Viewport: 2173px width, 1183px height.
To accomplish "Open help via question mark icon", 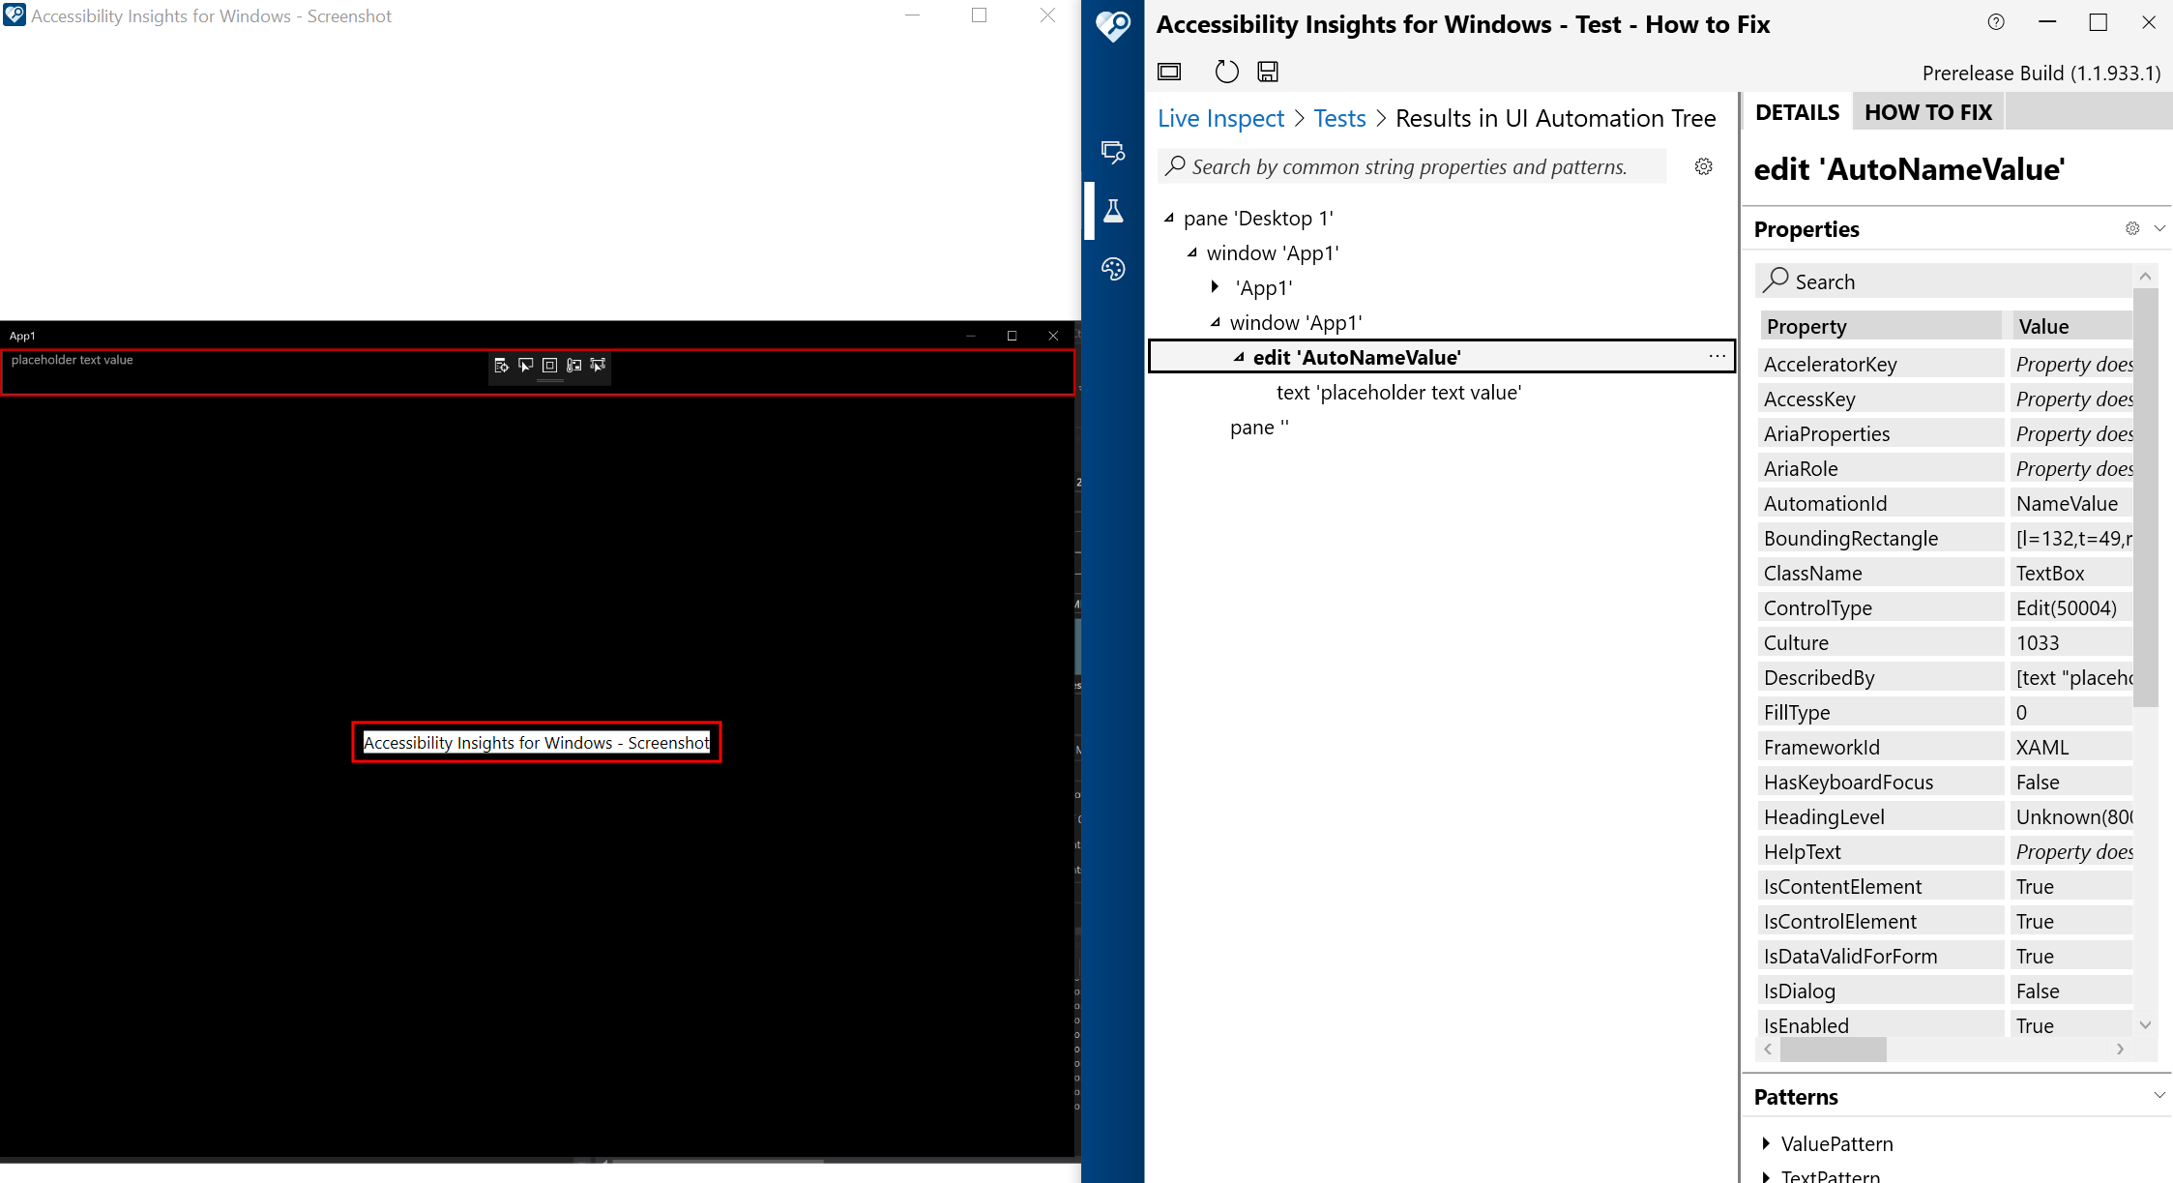I will [x=1995, y=21].
